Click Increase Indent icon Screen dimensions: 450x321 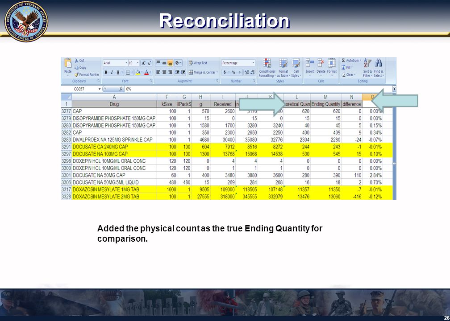click(183, 72)
